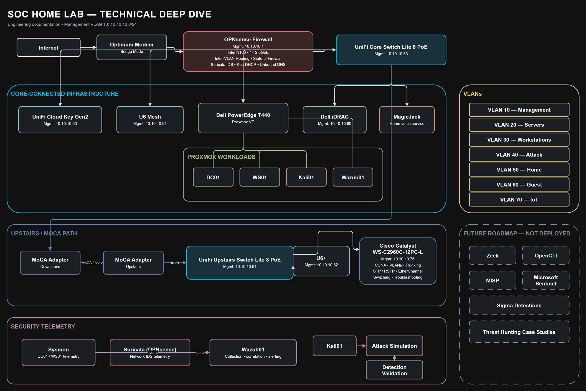The image size is (586, 391).
Task: Select the Microsoft Sentinel roadmap box
Action: pos(546,280)
